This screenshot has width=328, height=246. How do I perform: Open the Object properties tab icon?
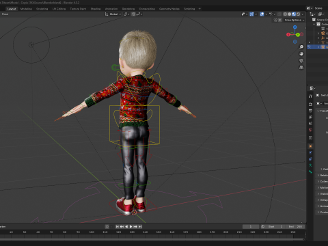310,146
